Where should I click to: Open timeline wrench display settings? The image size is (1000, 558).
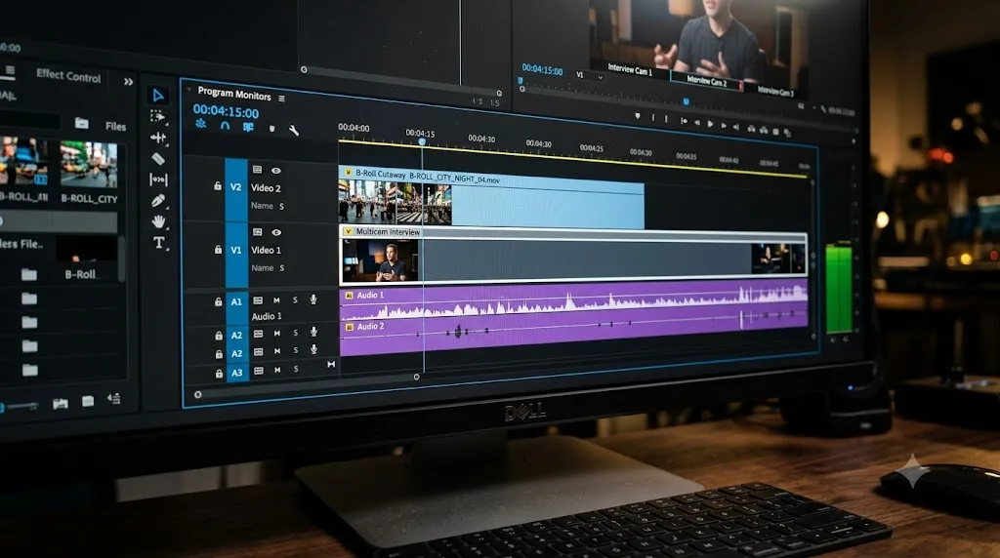[294, 131]
